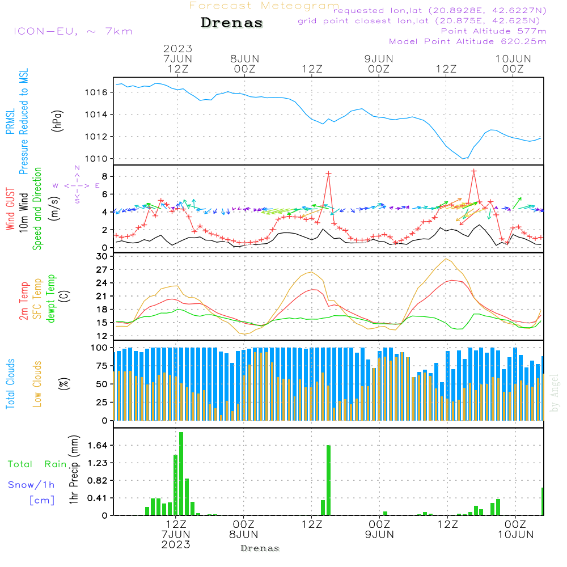
Task: Click the top '10JUN 00Z' time label
Action: [x=513, y=64]
